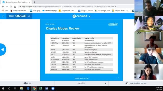Click the HDTV 720p row label
Viewport: 163px width, 91px height.
[x=55, y=43]
